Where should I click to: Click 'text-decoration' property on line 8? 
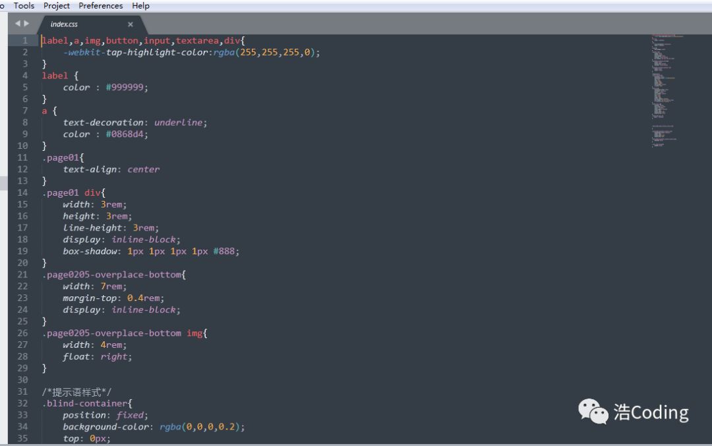[104, 123]
